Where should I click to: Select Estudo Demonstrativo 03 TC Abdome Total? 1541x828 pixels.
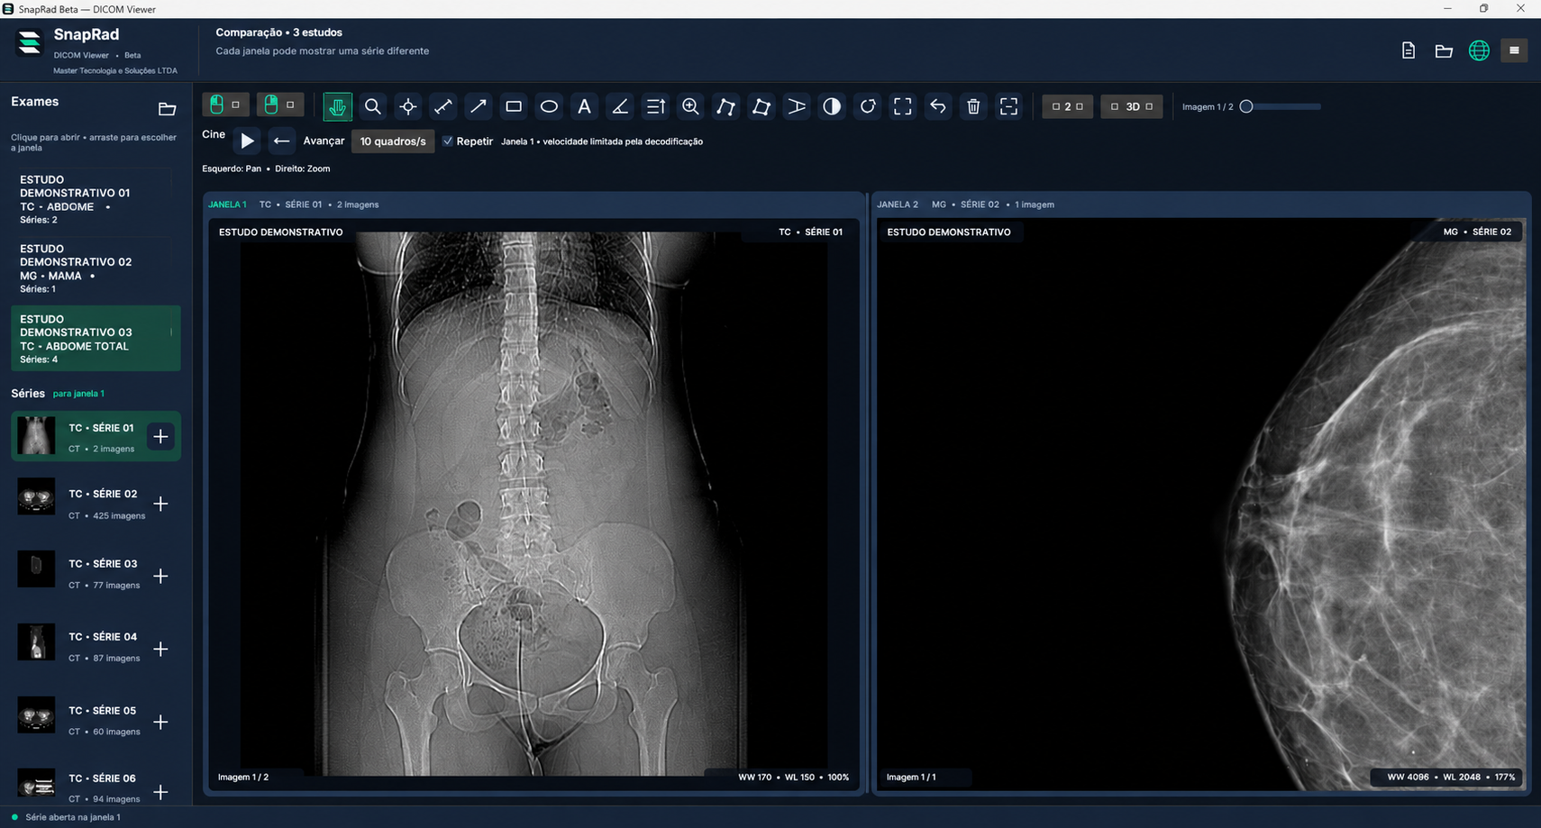96,339
